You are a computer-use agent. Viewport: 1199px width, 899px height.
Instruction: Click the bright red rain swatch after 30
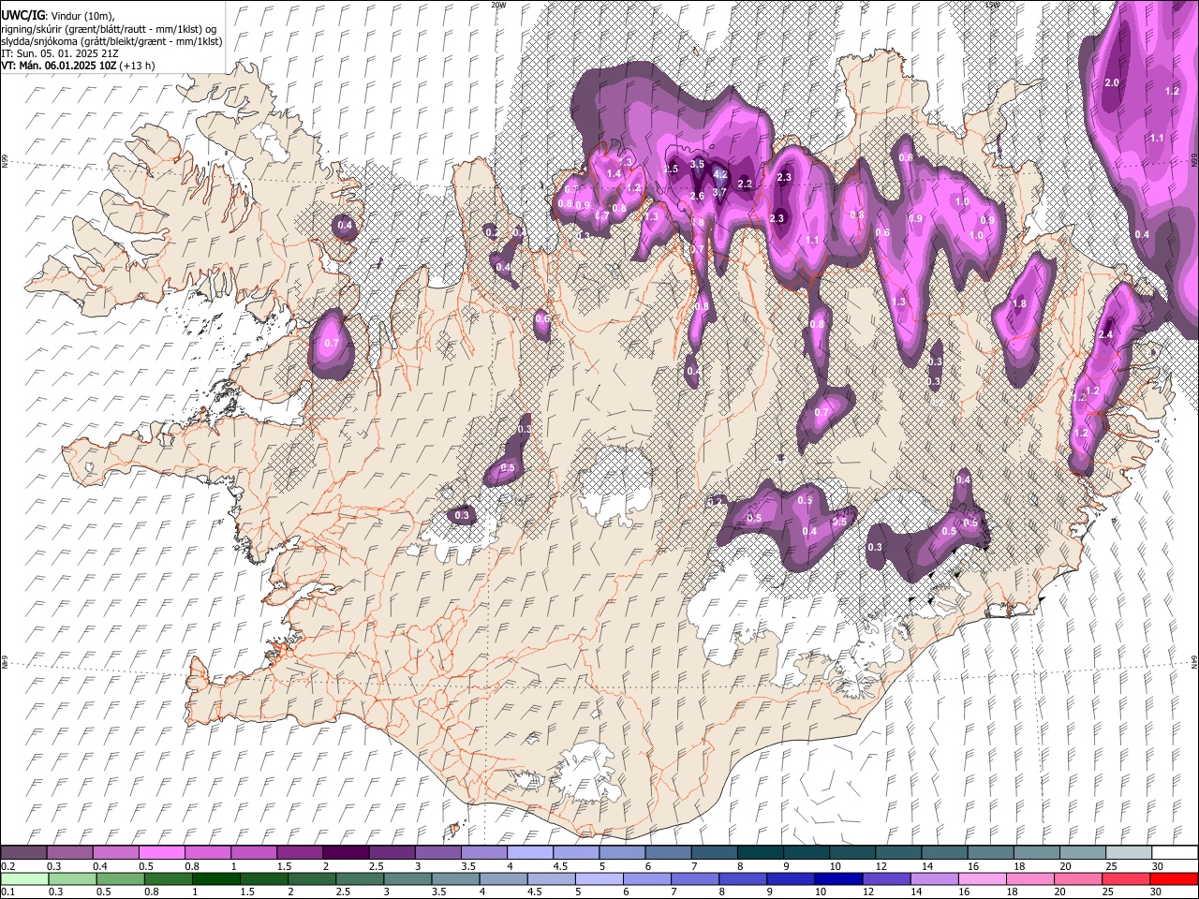pyautogui.click(x=1173, y=878)
